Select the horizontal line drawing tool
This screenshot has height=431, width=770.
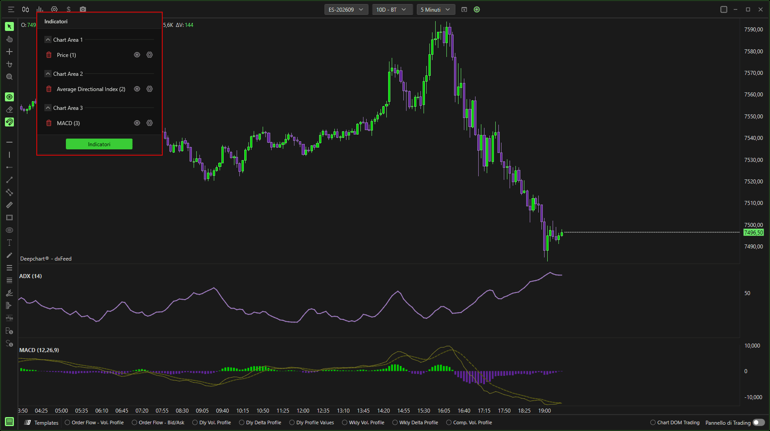(x=9, y=142)
